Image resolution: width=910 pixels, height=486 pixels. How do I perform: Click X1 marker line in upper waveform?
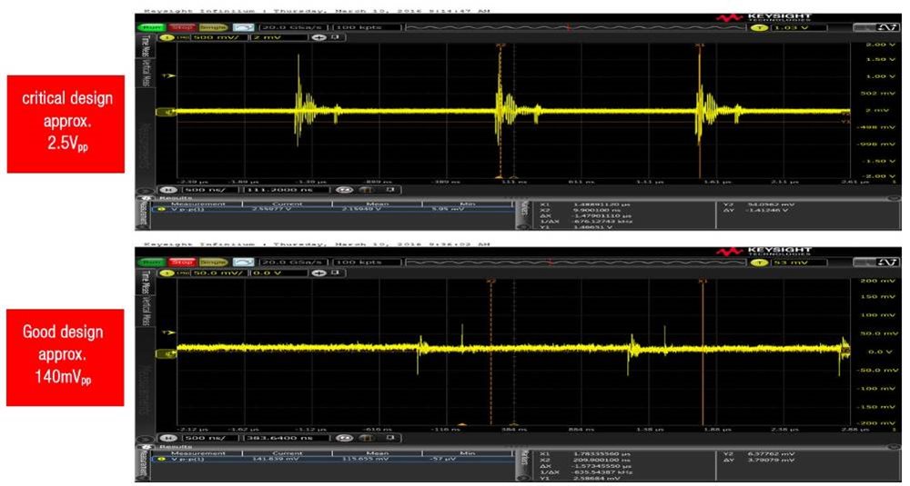click(x=700, y=111)
